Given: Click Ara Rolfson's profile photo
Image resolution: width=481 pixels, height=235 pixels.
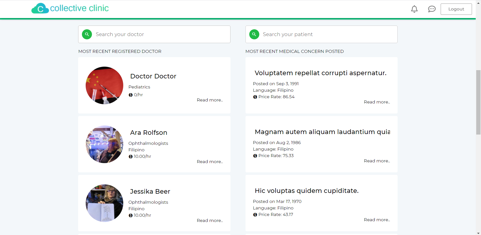Looking at the screenshot, I should [x=104, y=144].
